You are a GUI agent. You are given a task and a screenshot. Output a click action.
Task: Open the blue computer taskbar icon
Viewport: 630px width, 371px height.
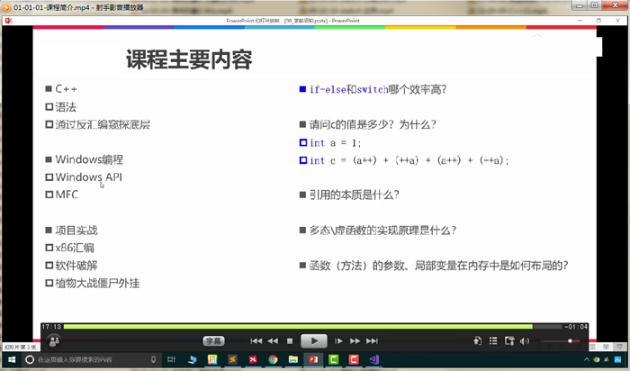pos(192,359)
